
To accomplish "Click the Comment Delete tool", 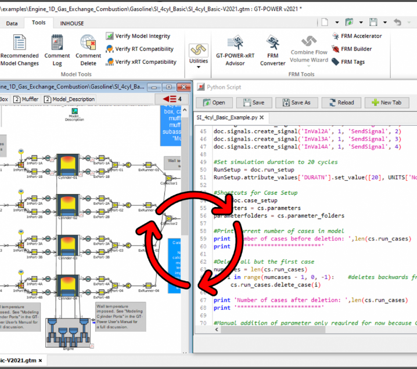I will pos(88,50).
